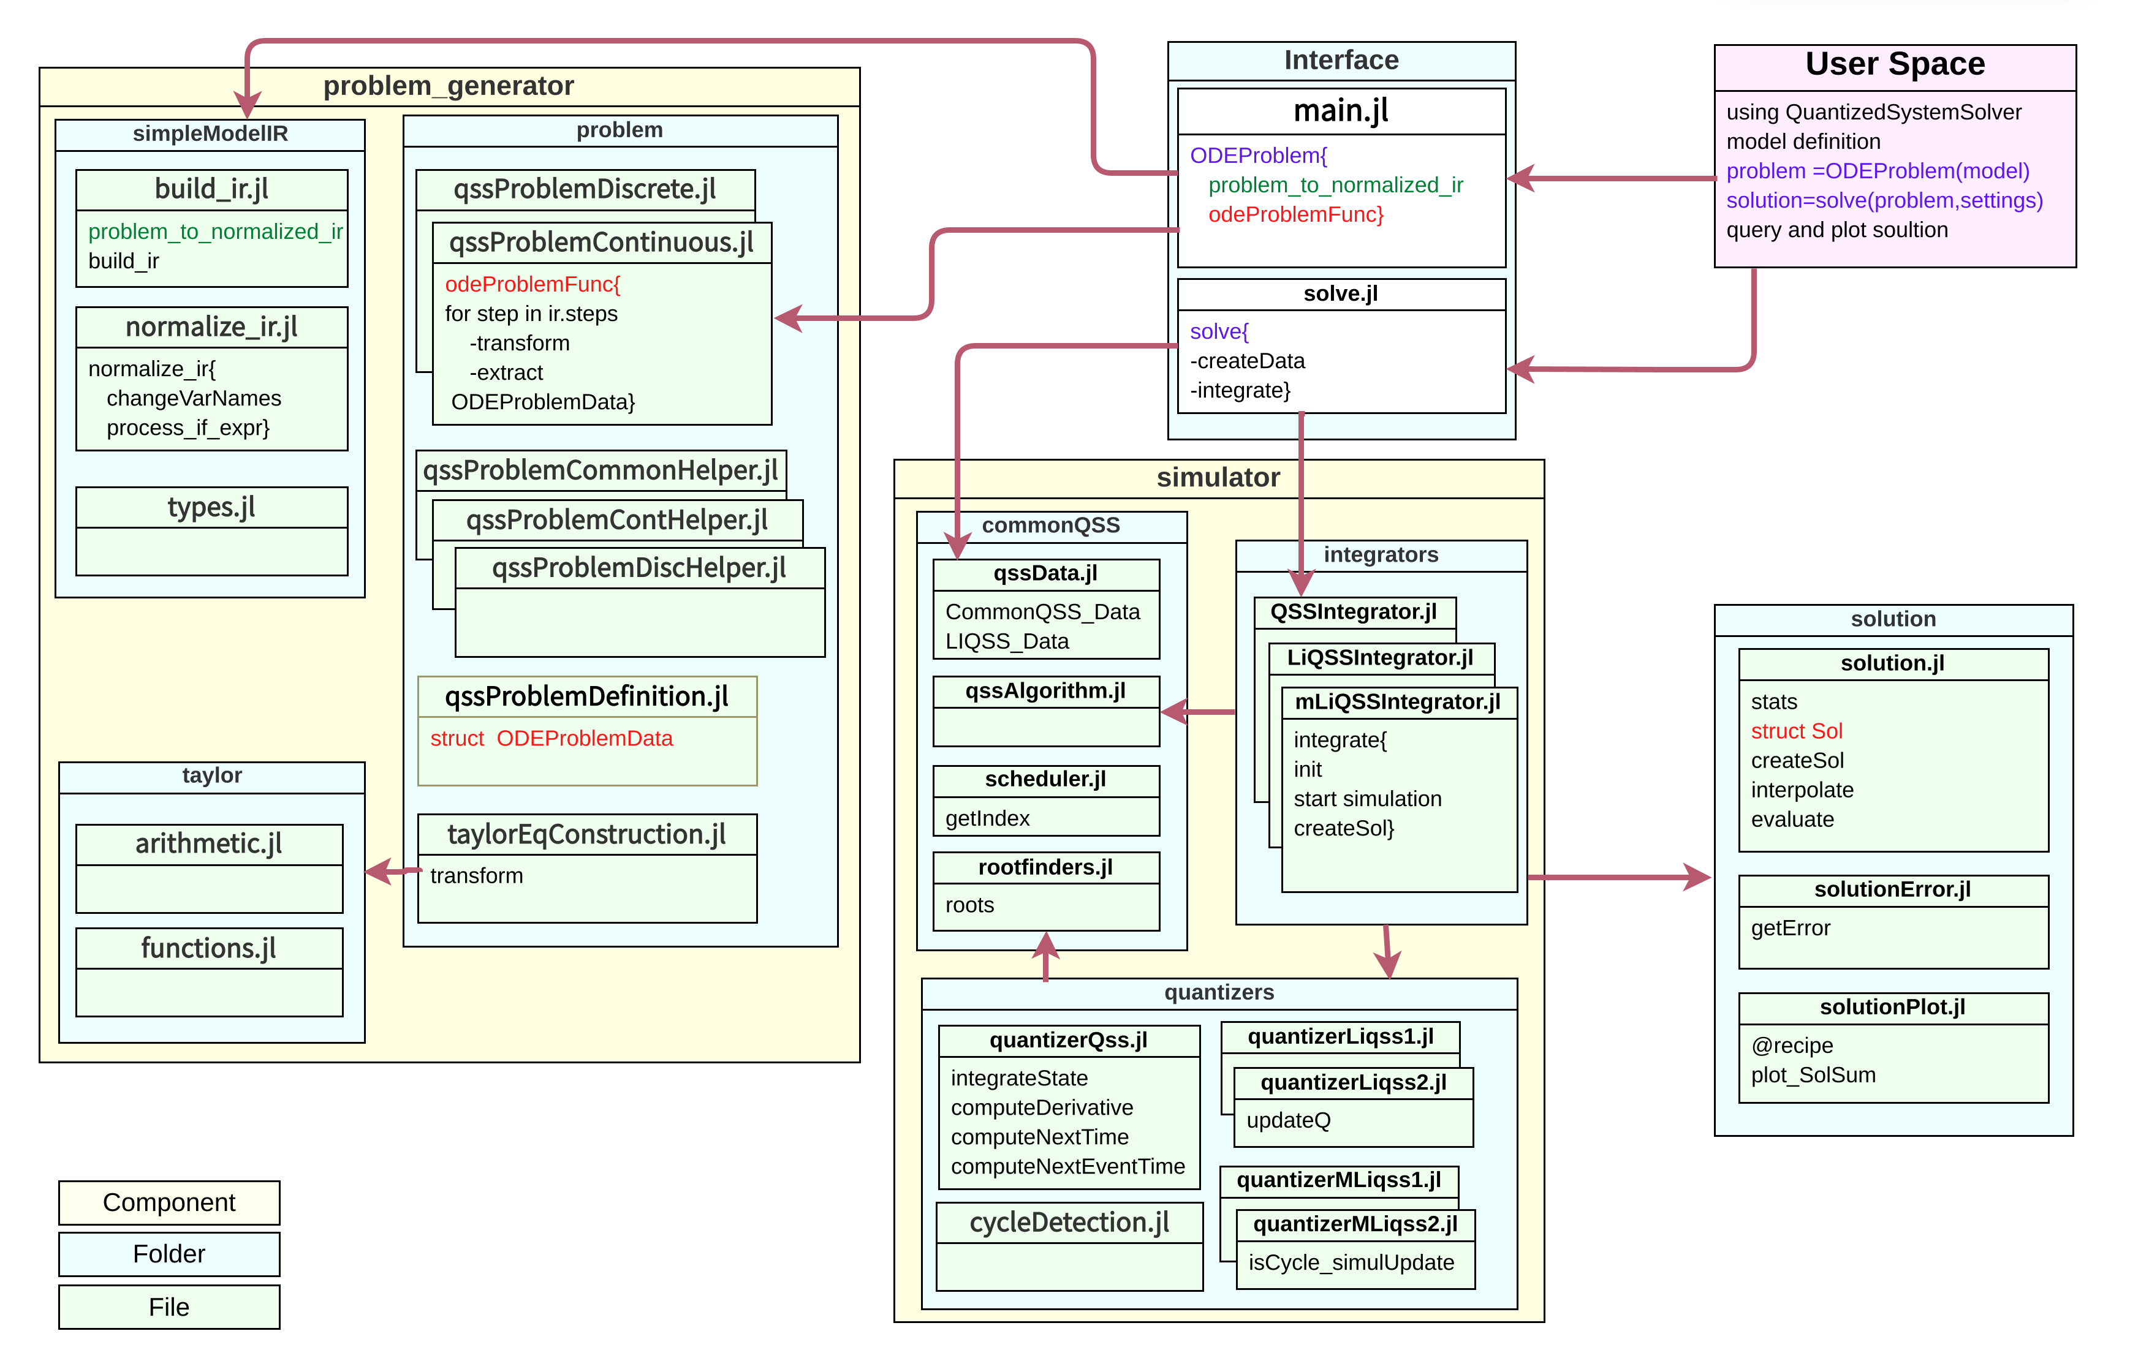Viewport: 2149px width, 1350px height.
Task: Select arithmetic.jl in taylor folder
Action: click(209, 844)
